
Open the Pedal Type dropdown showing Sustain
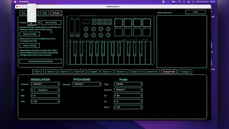[x=128, y=84]
